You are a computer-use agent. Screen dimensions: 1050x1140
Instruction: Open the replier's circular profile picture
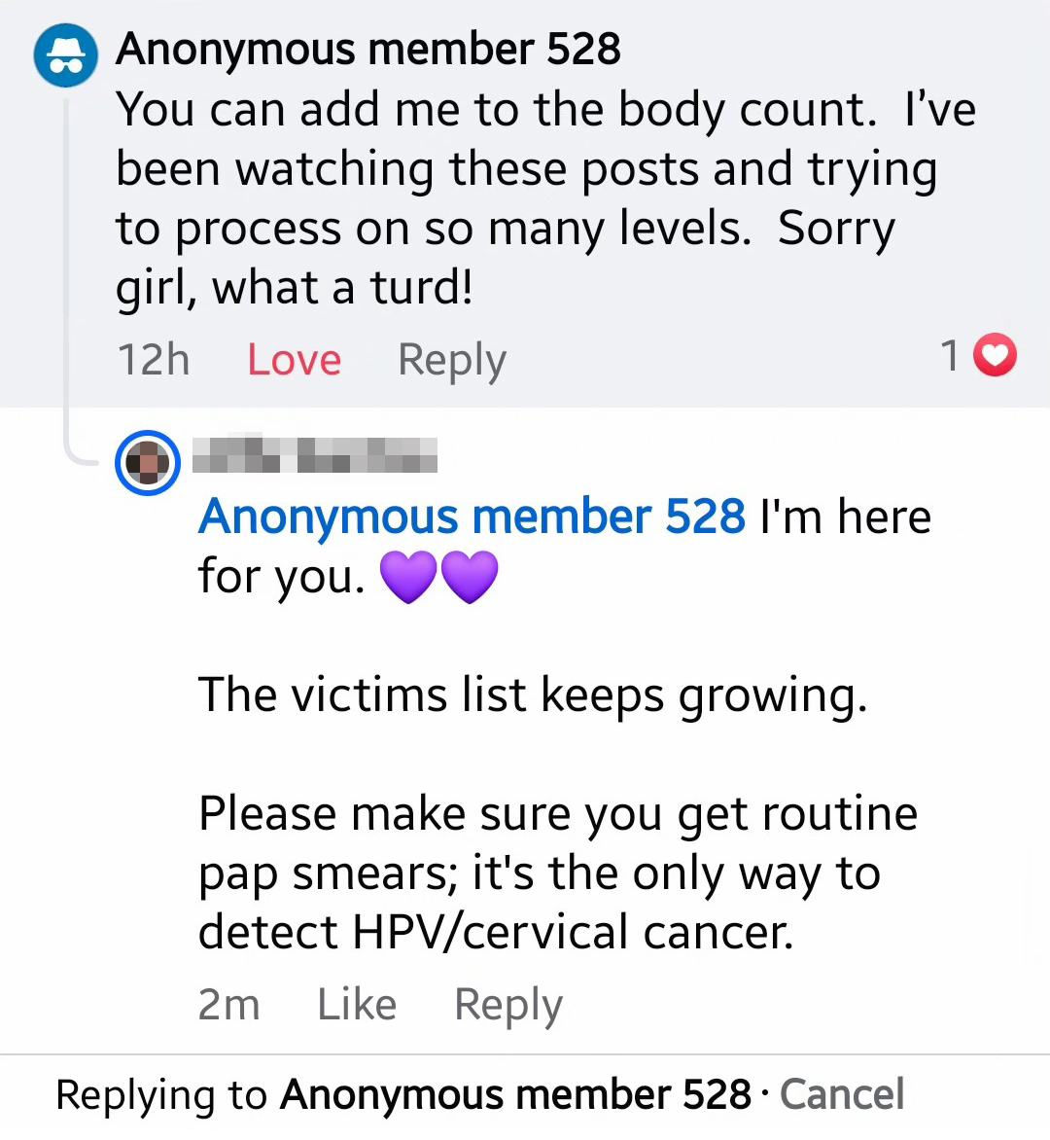pyautogui.click(x=148, y=462)
